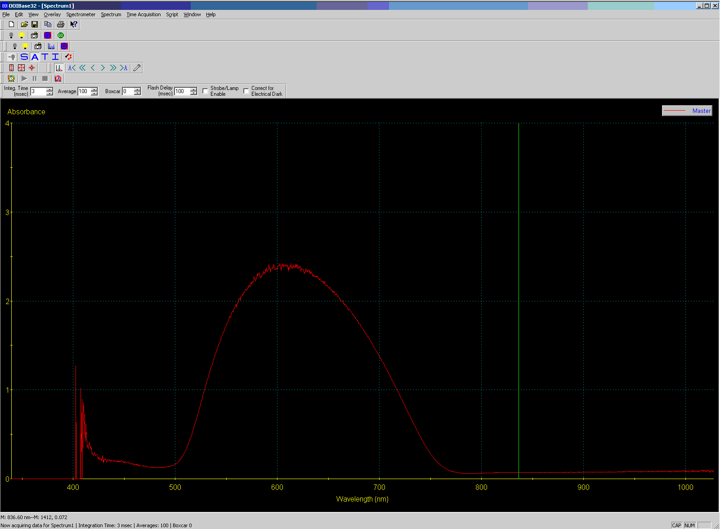Move cursor right fast with double chevron
Image resolution: width=720 pixels, height=529 pixels.
coord(113,67)
